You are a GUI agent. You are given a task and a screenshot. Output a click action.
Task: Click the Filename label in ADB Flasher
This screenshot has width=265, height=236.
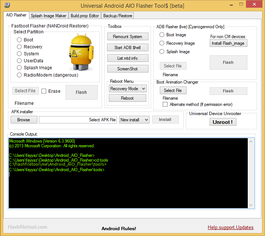(170, 75)
